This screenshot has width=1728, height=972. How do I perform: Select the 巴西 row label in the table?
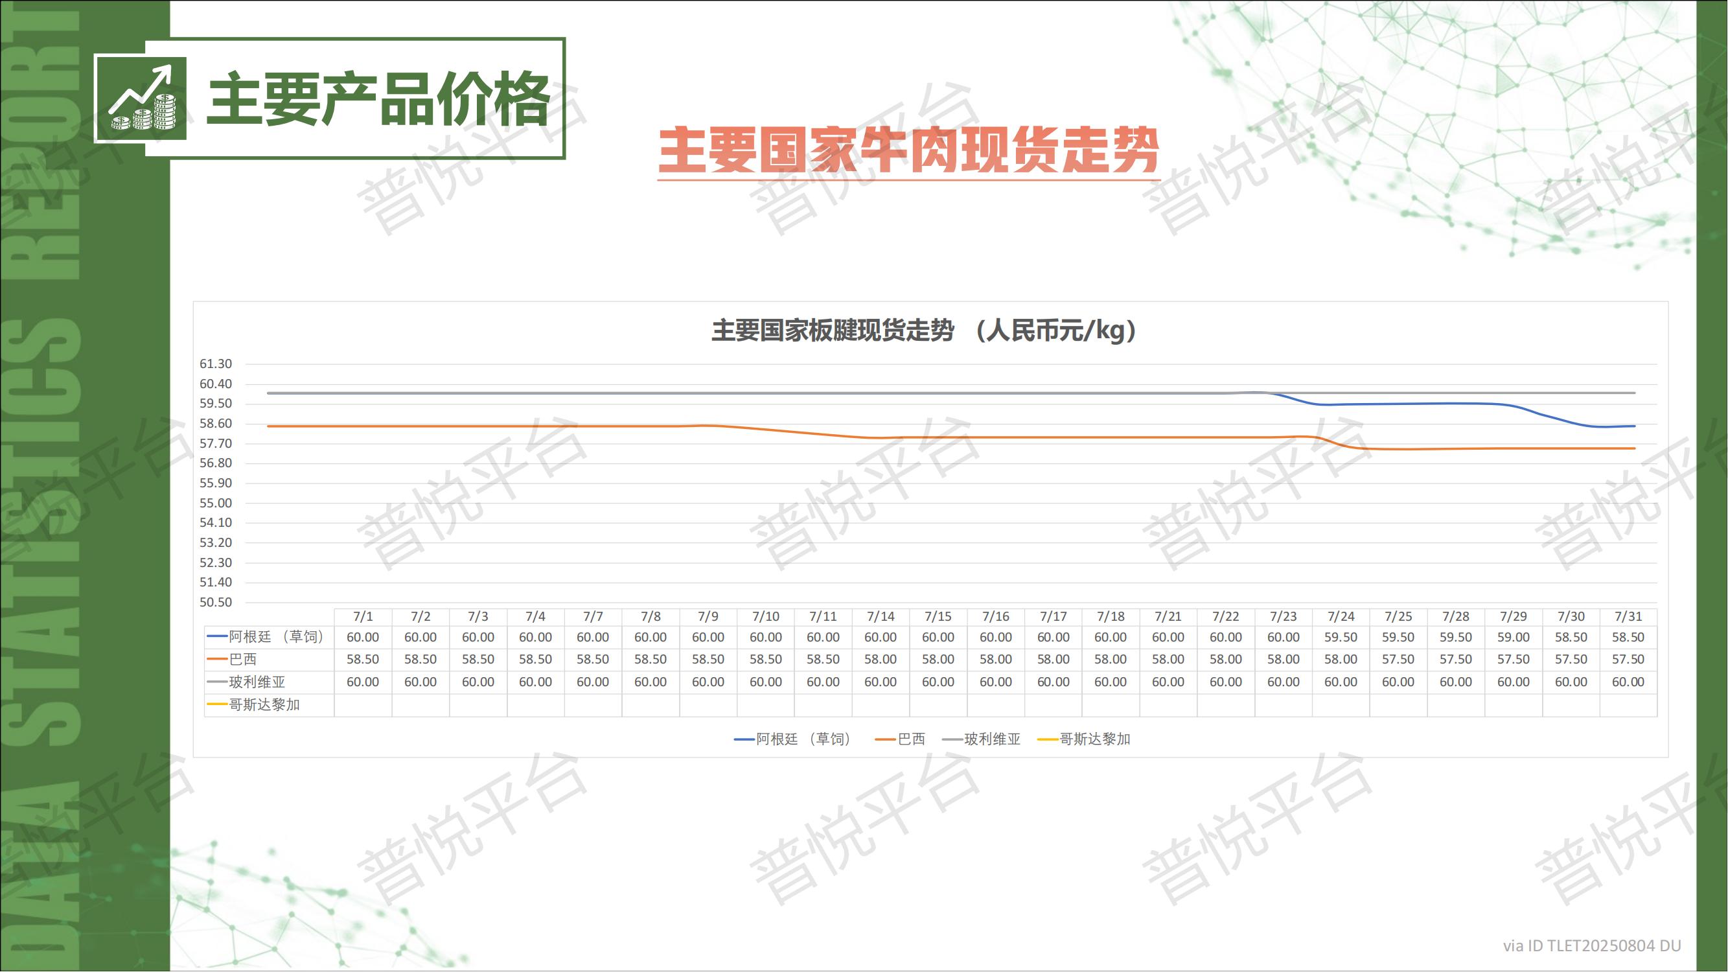click(x=243, y=660)
